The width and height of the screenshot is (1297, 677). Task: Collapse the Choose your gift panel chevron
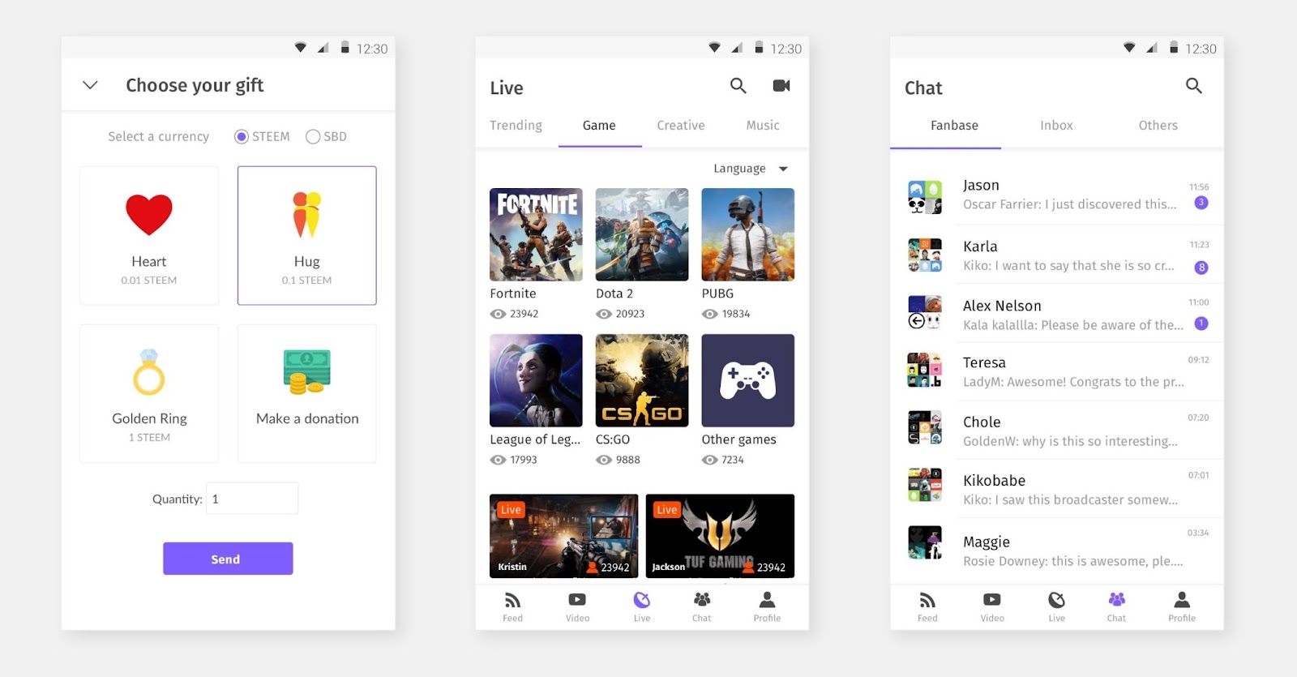[90, 85]
